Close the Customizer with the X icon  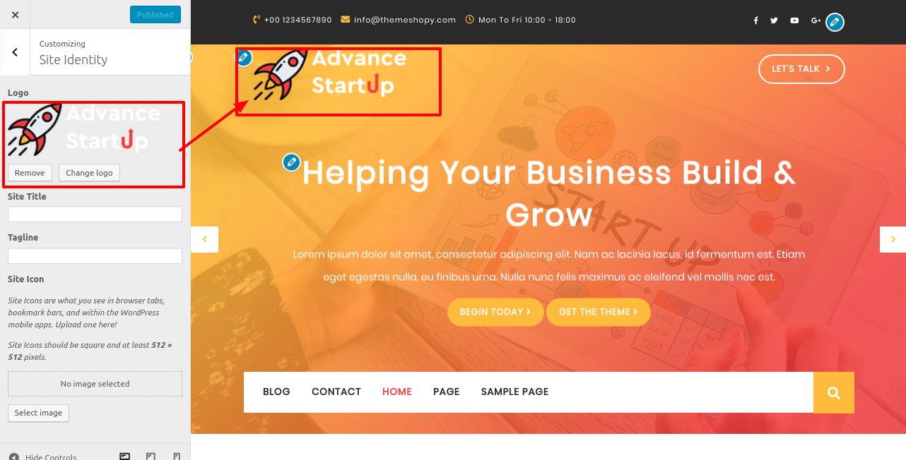coord(15,15)
